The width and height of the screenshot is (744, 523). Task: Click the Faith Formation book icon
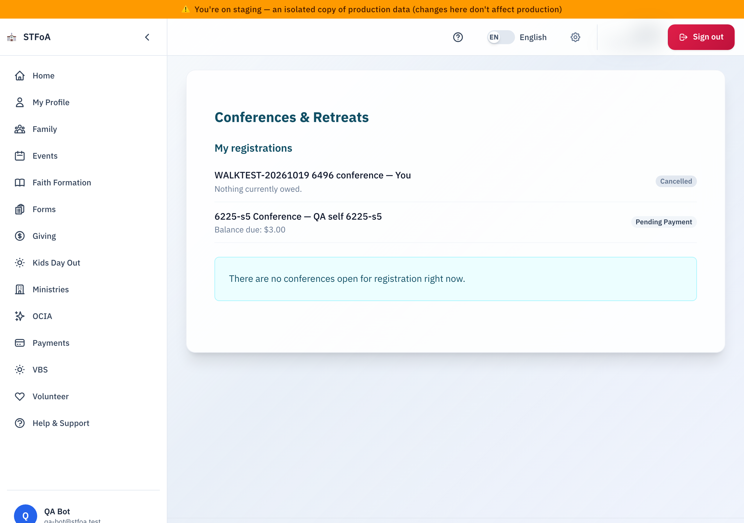(x=20, y=182)
